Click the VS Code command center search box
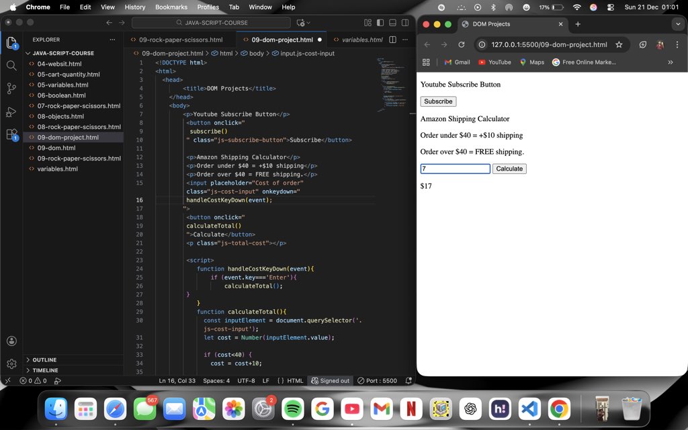688x430 pixels. click(211, 22)
